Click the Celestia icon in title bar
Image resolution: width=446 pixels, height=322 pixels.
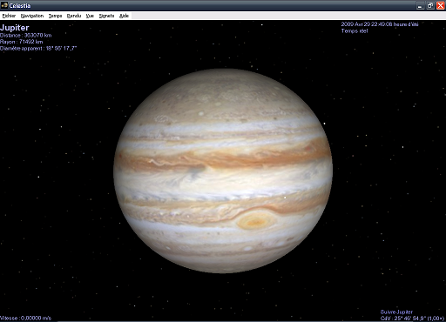[x=4, y=5]
